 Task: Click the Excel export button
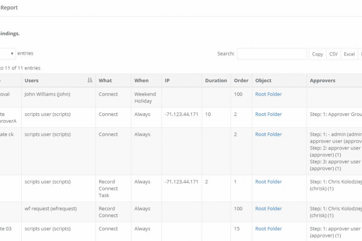pos(349,54)
